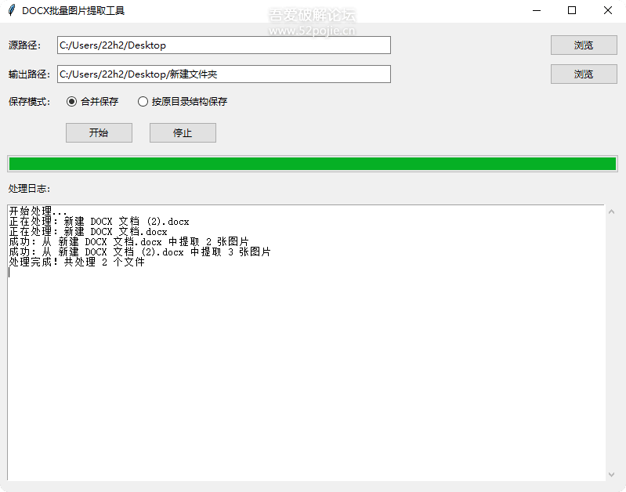
Task: Browse for the output path folder
Action: tap(584, 74)
